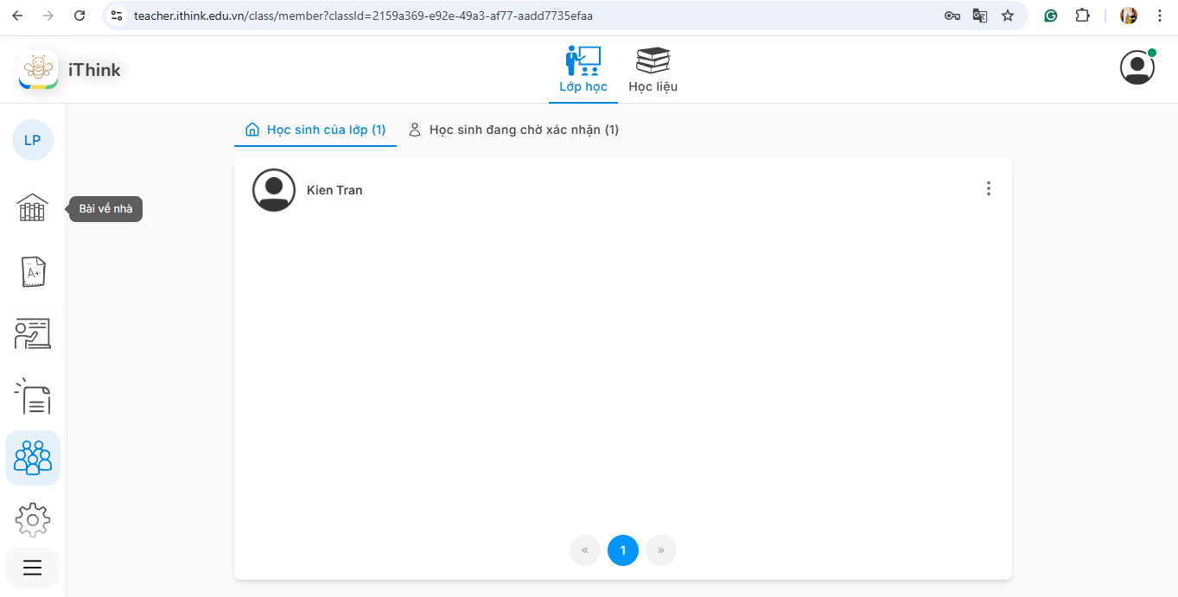Click the LP class avatar
This screenshot has width=1178, height=597.
[33, 140]
